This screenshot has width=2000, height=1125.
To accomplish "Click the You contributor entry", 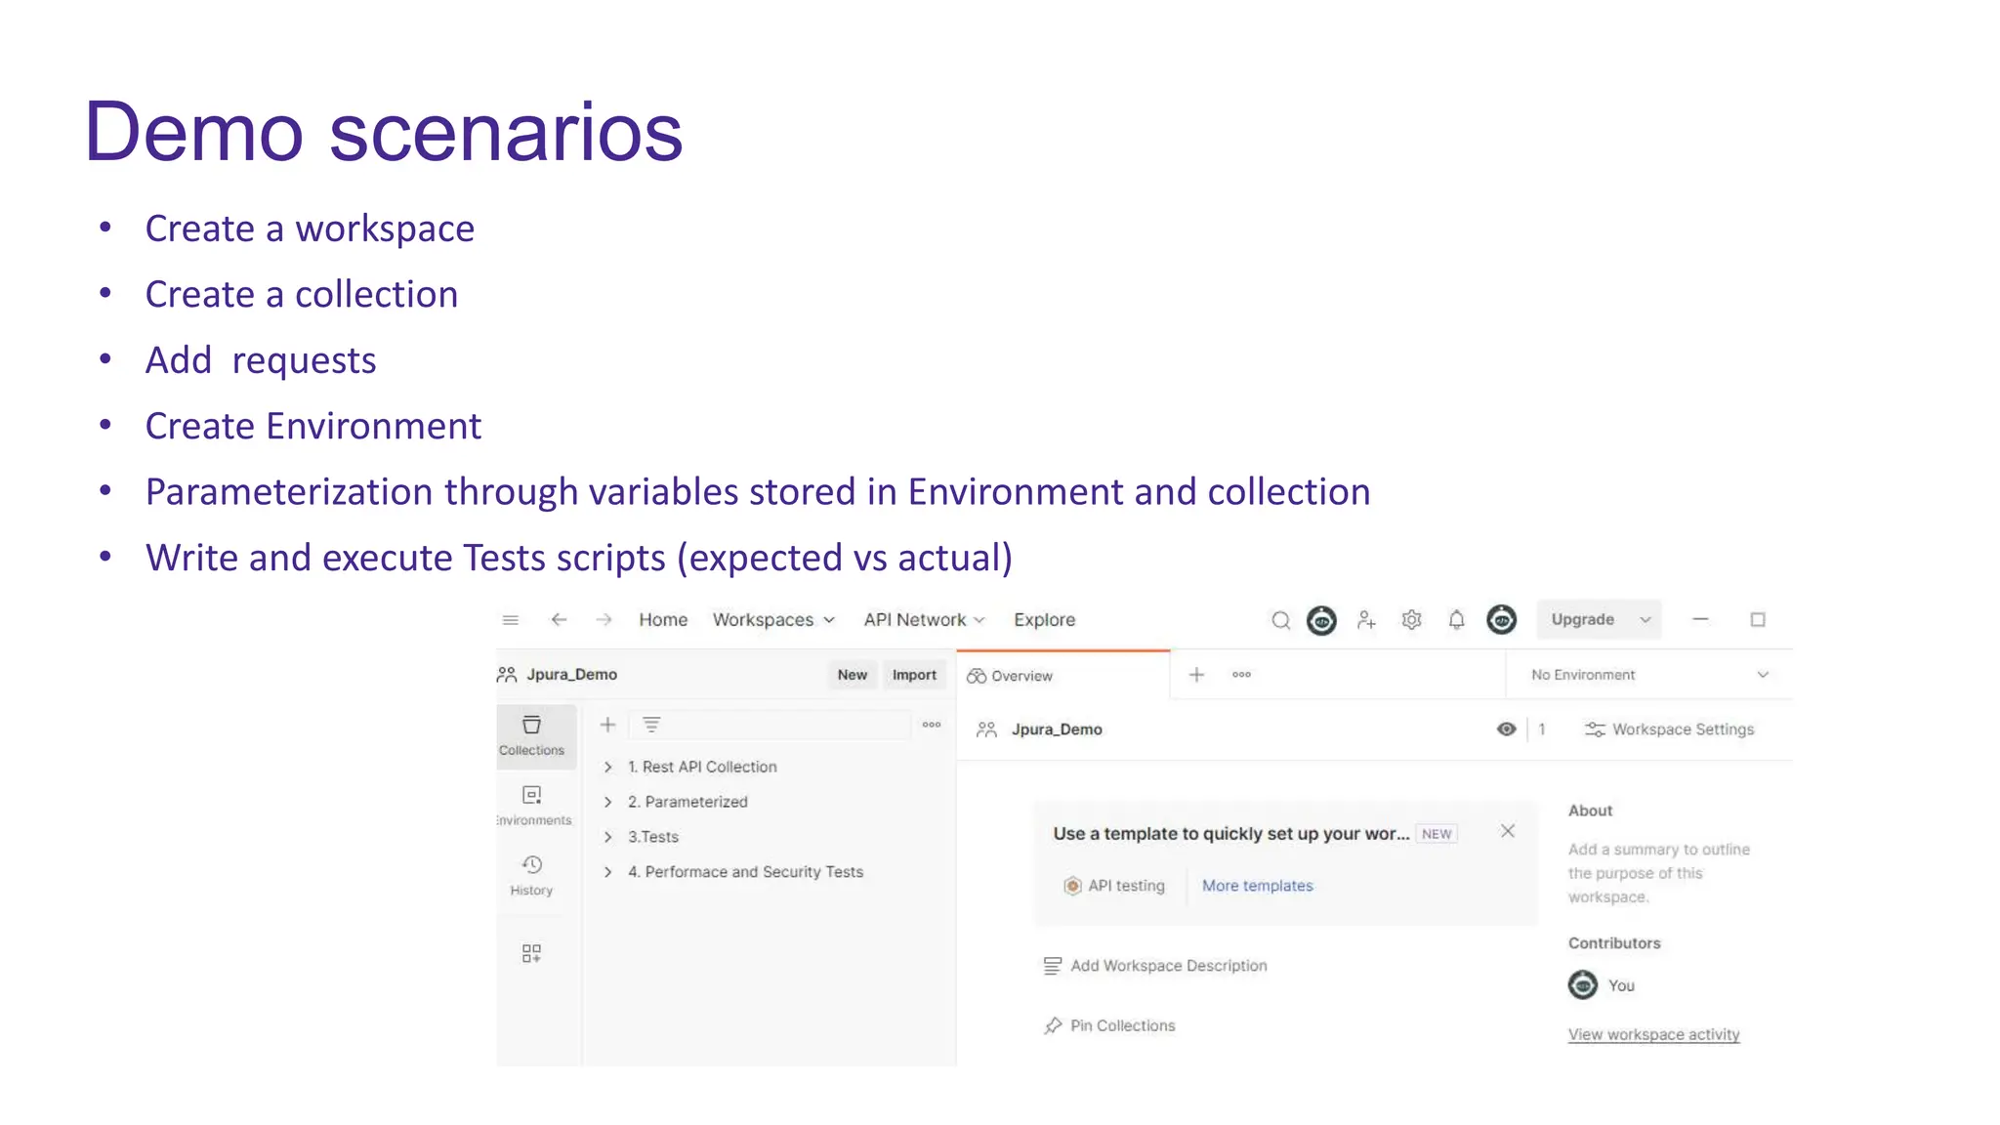I will click(x=1602, y=985).
